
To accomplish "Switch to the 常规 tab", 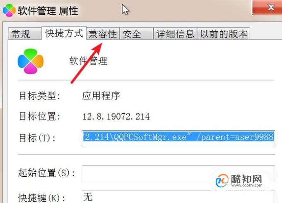I will tap(25, 33).
